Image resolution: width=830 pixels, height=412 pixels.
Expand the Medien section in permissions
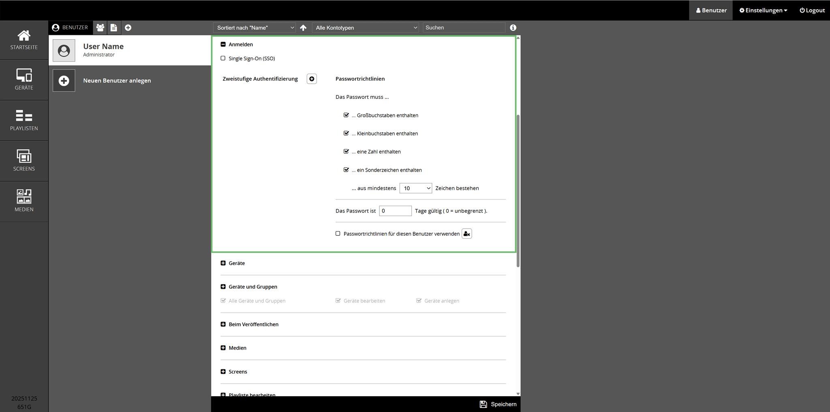223,348
